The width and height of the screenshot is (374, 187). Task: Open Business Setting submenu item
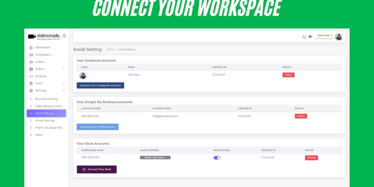tap(46, 99)
